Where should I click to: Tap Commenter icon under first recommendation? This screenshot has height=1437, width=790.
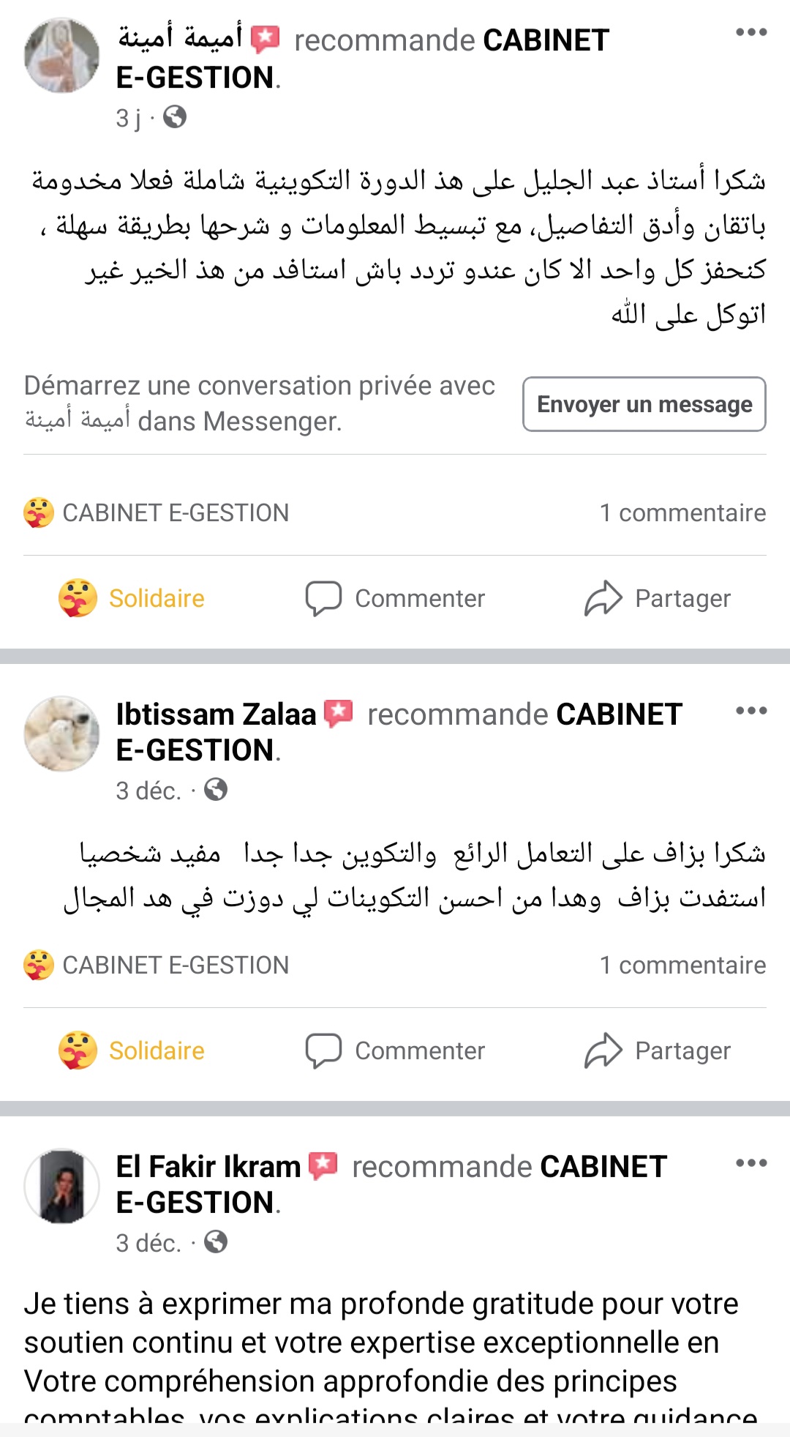point(323,598)
